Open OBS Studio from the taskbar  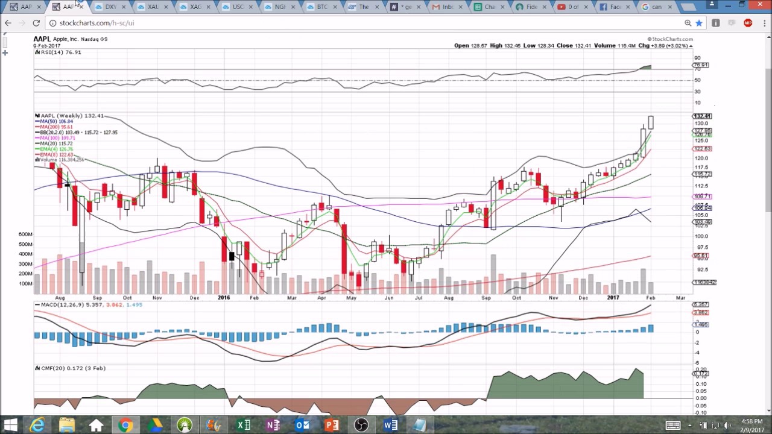click(361, 426)
